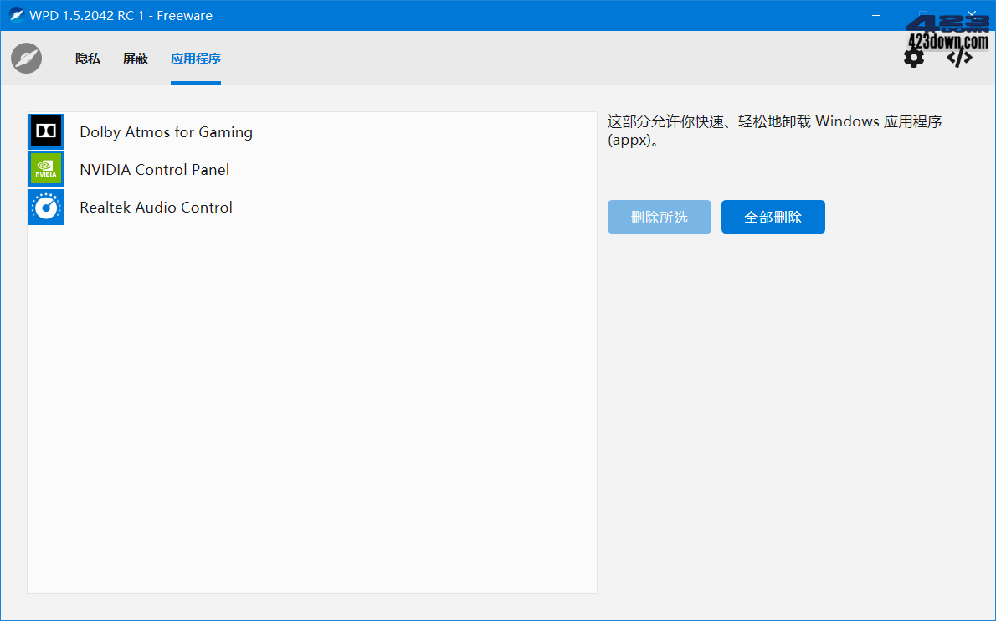
Task: Click the 全部删除 button
Action: click(773, 216)
